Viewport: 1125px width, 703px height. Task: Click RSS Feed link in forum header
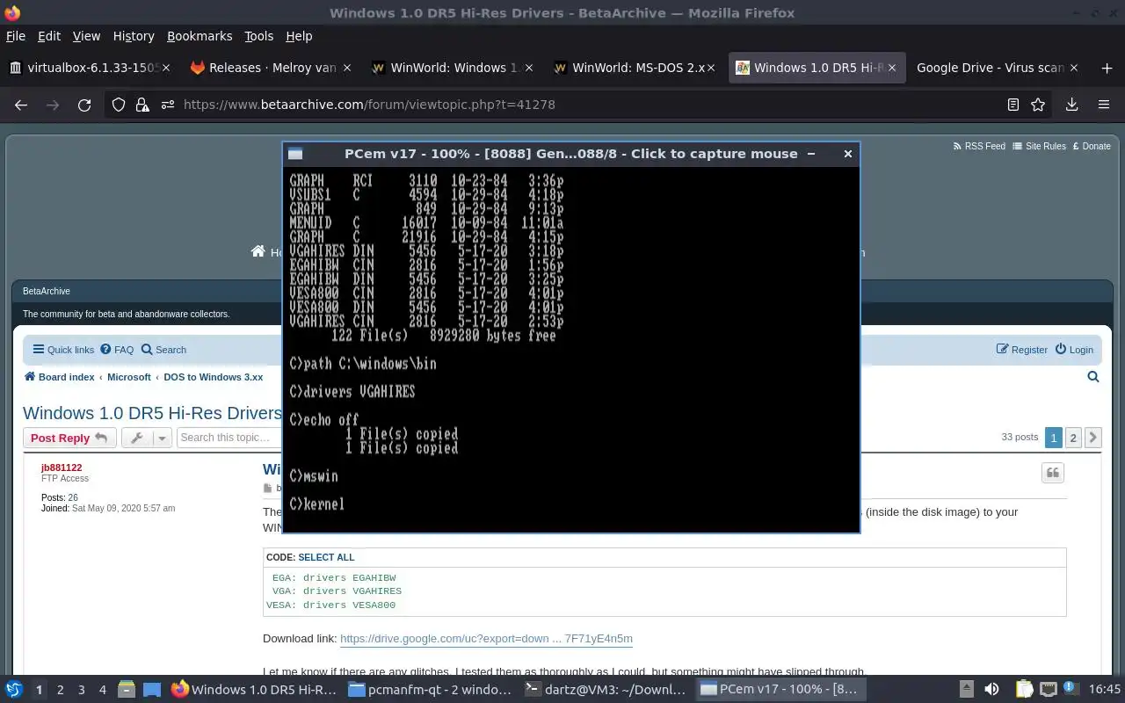click(979, 146)
